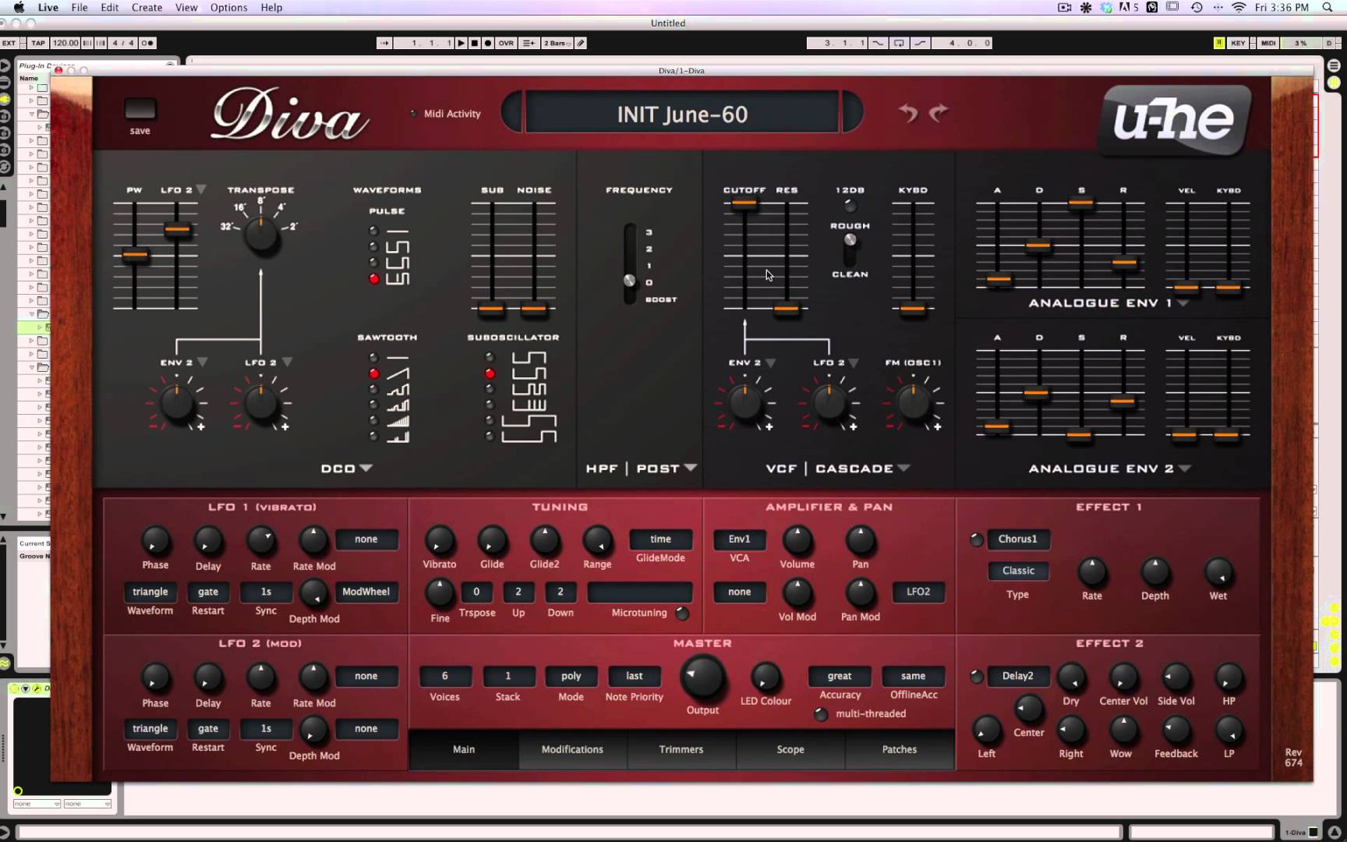Click the redo arrow in Diva header
The image size is (1347, 842).
coord(939,114)
